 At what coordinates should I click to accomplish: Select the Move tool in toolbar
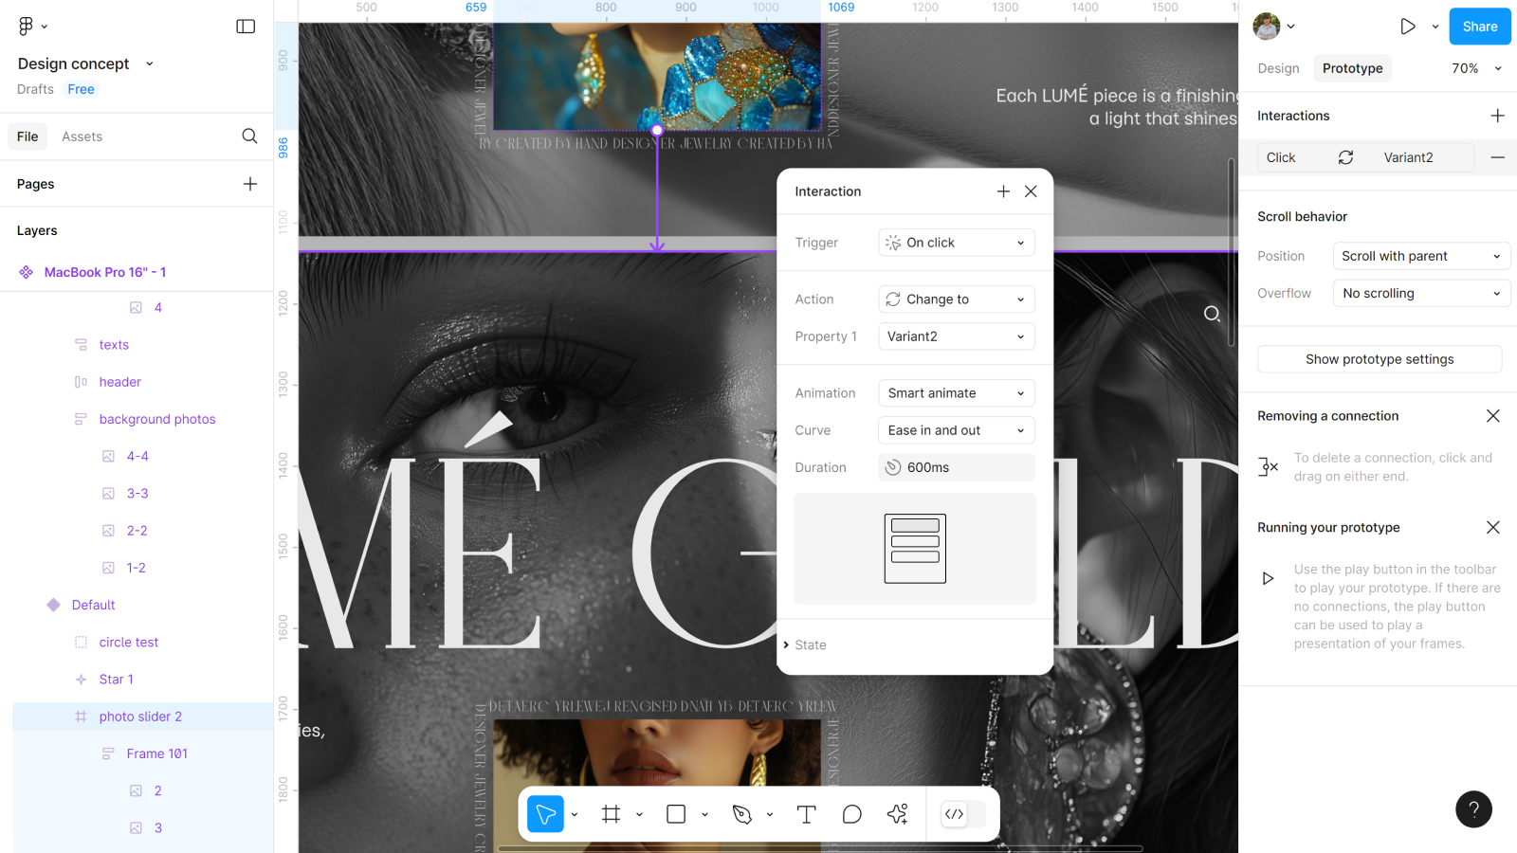pyautogui.click(x=545, y=814)
